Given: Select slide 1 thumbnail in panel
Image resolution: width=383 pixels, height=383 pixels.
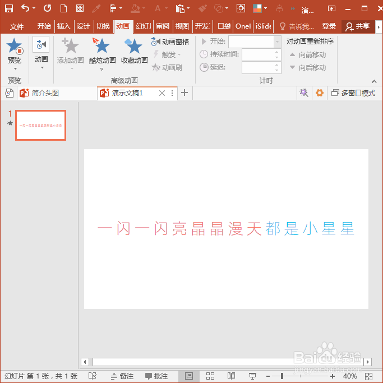Looking at the screenshot, I should 41,125.
